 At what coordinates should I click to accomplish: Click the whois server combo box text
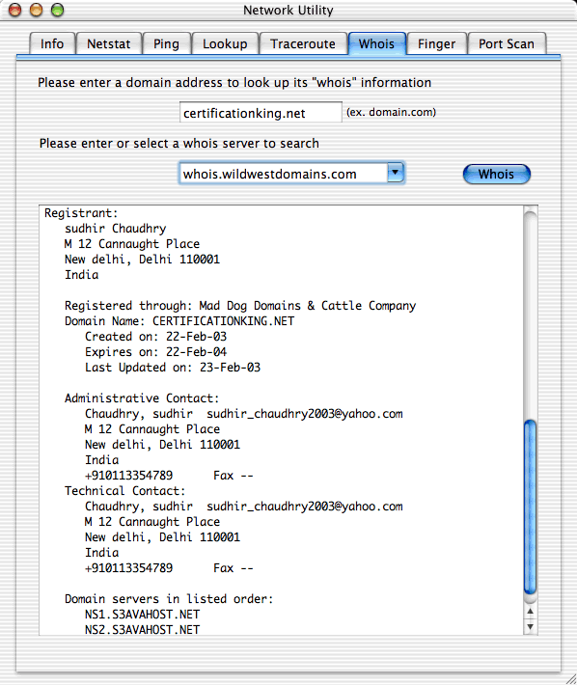(x=283, y=174)
